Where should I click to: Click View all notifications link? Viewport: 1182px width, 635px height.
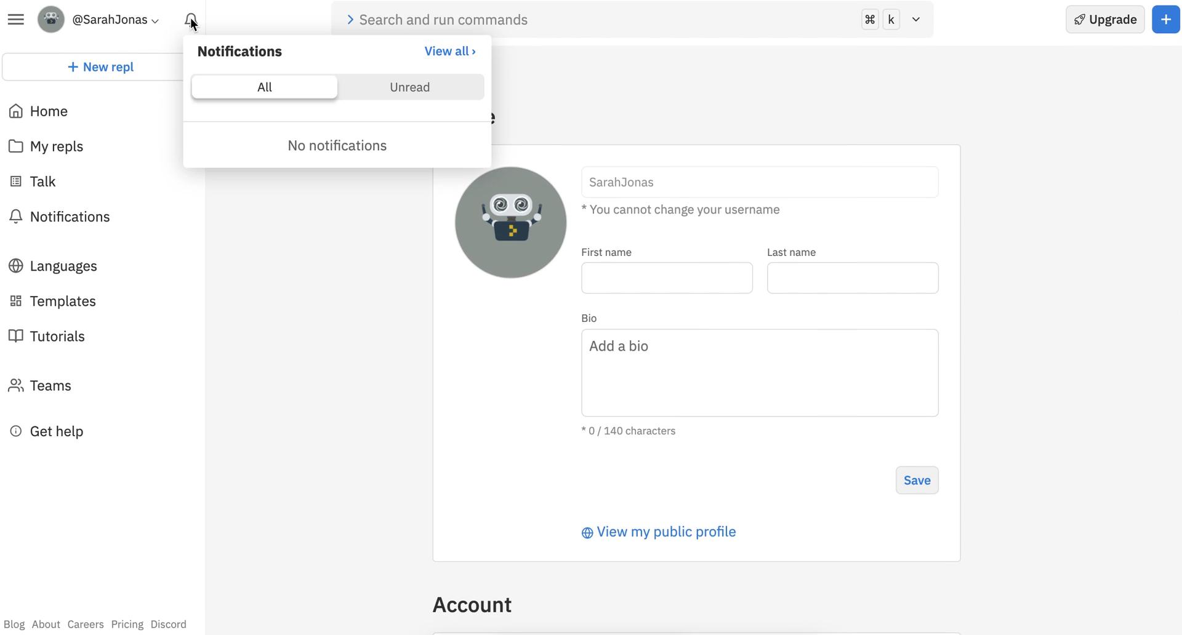[x=449, y=52]
